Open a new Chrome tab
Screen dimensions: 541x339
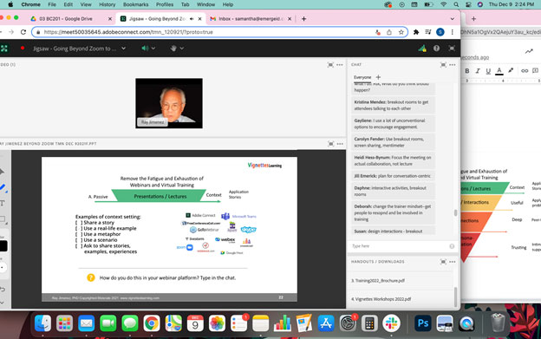point(303,19)
